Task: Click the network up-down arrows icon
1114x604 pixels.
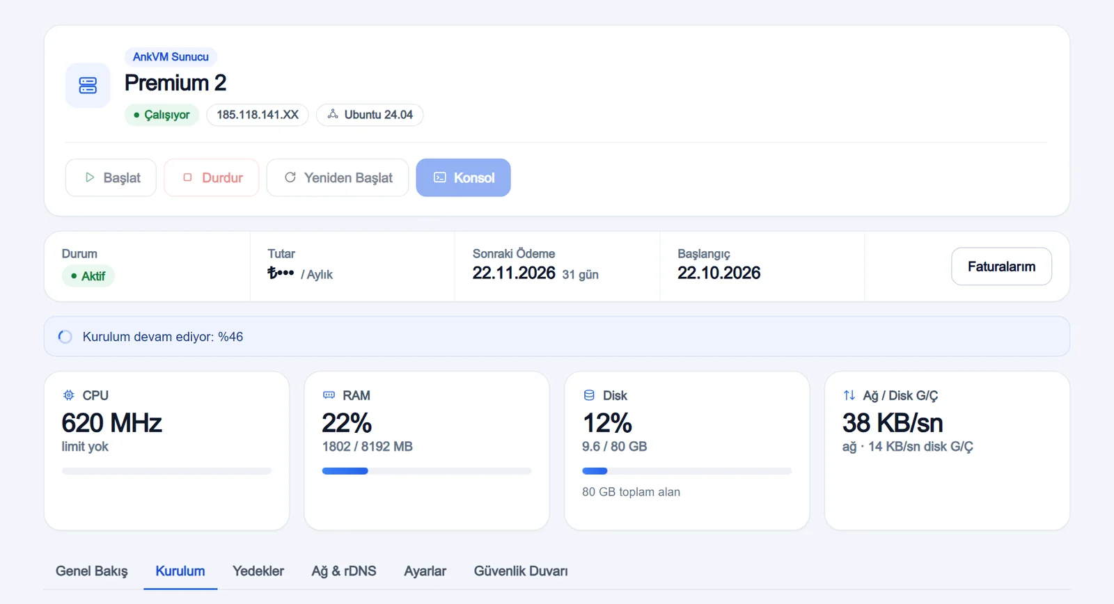Action: tap(849, 395)
